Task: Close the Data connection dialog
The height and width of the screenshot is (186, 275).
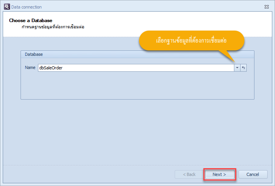Action: (266, 7)
